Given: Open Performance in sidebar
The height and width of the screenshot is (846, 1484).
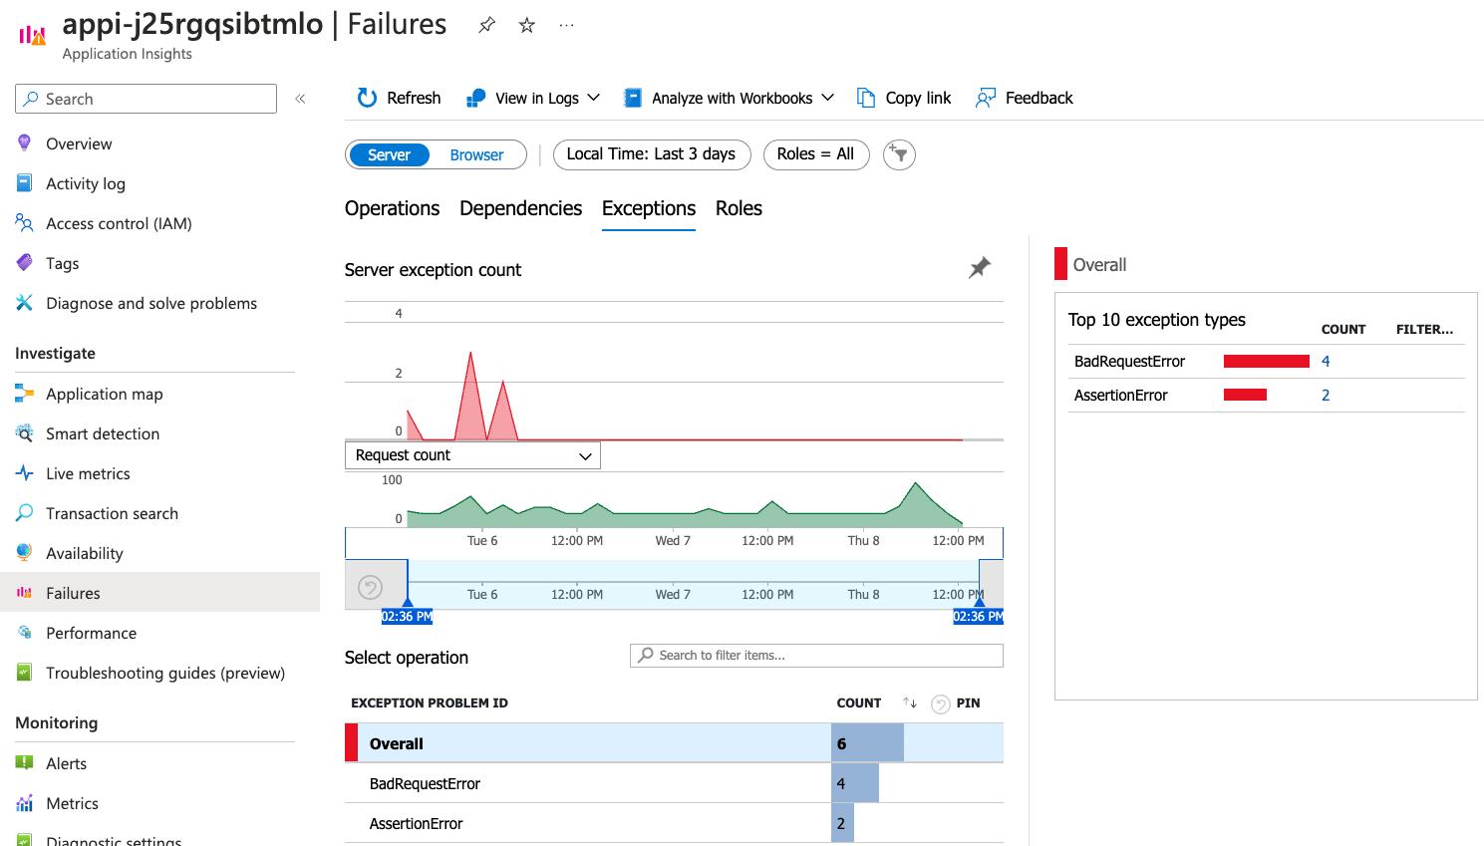Looking at the screenshot, I should tap(91, 633).
